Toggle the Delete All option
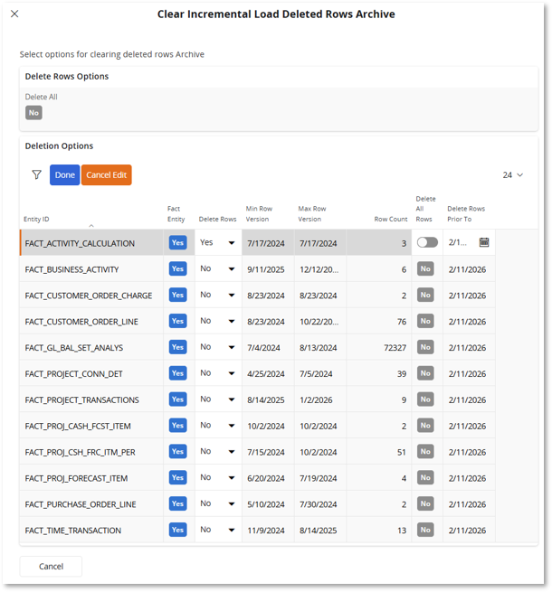The image size is (552, 592). pyautogui.click(x=33, y=112)
